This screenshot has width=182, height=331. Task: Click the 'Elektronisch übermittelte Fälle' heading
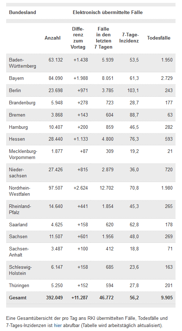point(108,13)
